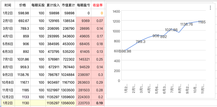The height and width of the screenshot is (107, 217).
Task: Select the date cell 11月1日
Action: [8, 90]
